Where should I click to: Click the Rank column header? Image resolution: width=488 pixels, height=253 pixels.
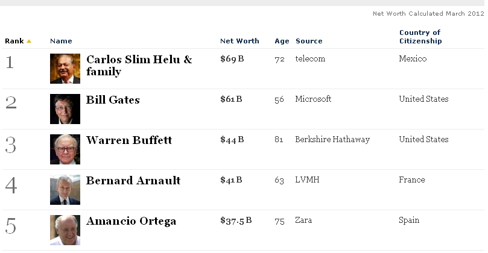tap(14, 41)
